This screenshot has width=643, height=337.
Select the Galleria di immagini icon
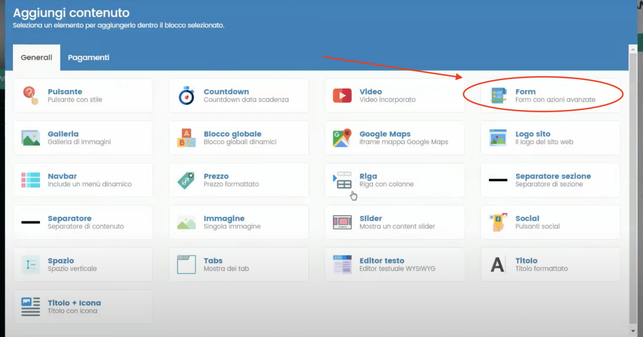[30, 138]
